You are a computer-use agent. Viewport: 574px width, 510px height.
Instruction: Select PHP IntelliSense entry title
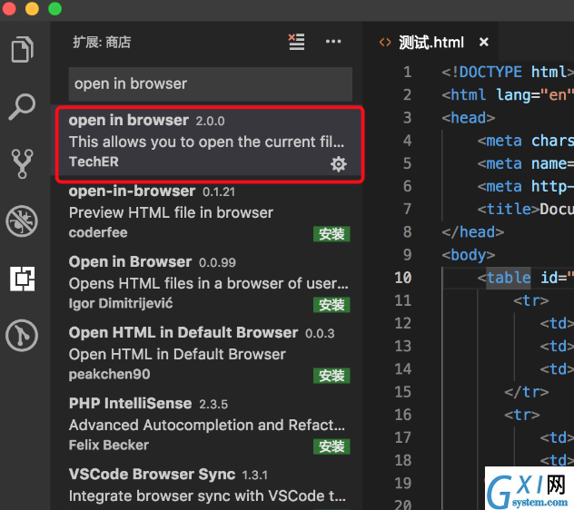point(130,403)
